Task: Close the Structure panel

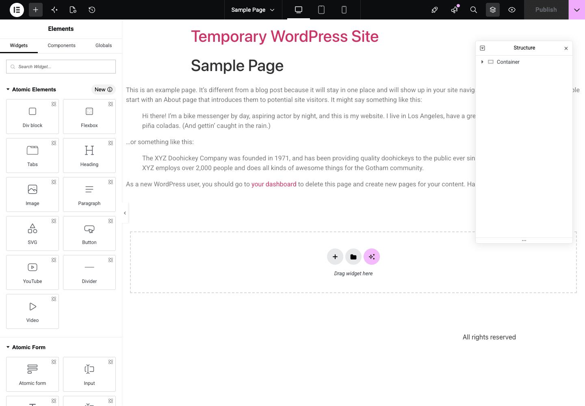Action: coord(566,48)
